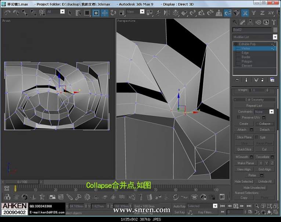Open the Constraints dropdown
The image size is (281, 222).
point(271,112)
